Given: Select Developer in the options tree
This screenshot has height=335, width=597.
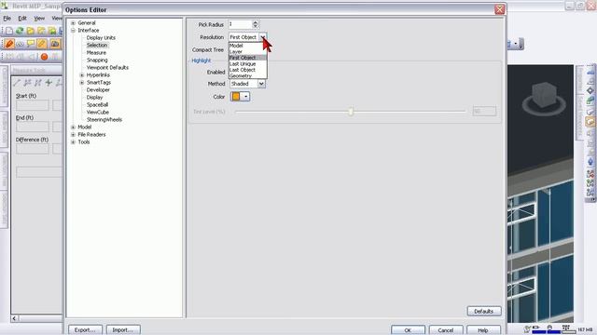Looking at the screenshot, I should (x=98, y=90).
